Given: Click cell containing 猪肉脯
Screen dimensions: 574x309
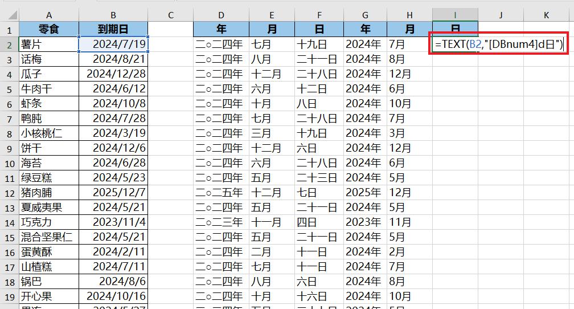Looking at the screenshot, I should click(49, 193).
